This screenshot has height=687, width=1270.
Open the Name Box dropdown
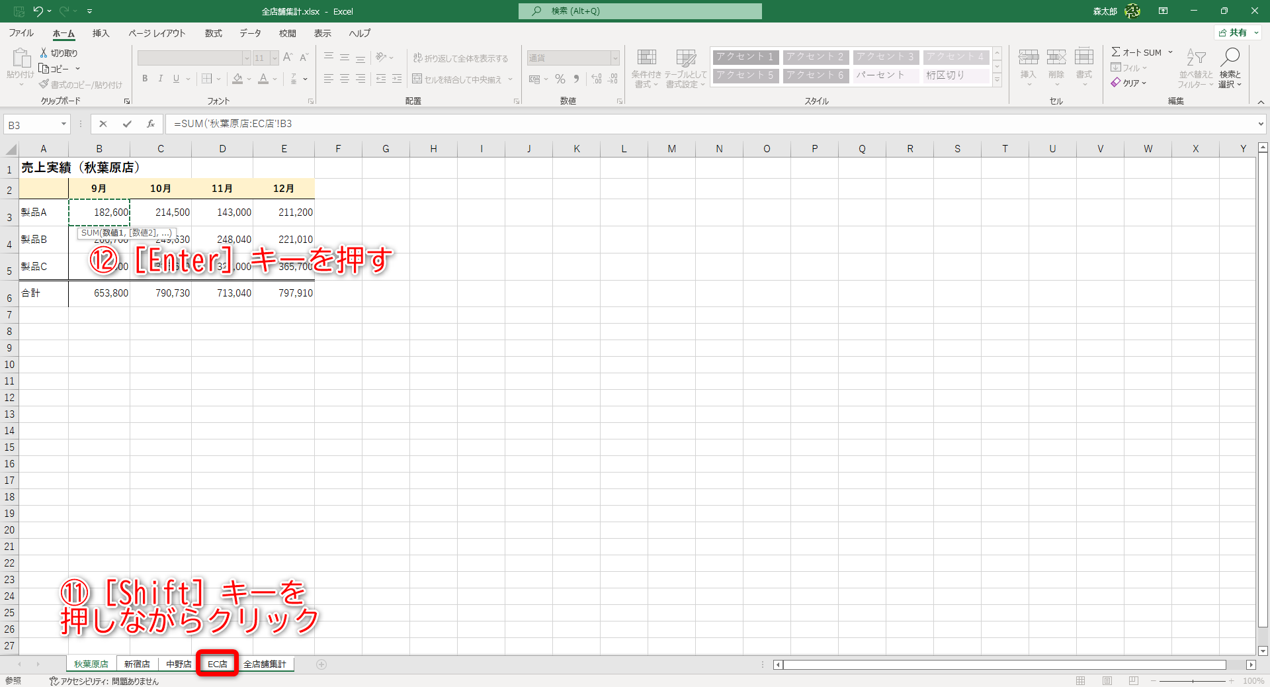pyautogui.click(x=63, y=124)
